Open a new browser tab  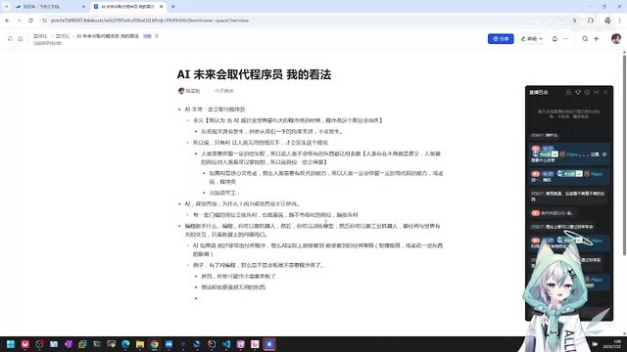[x=172, y=7]
